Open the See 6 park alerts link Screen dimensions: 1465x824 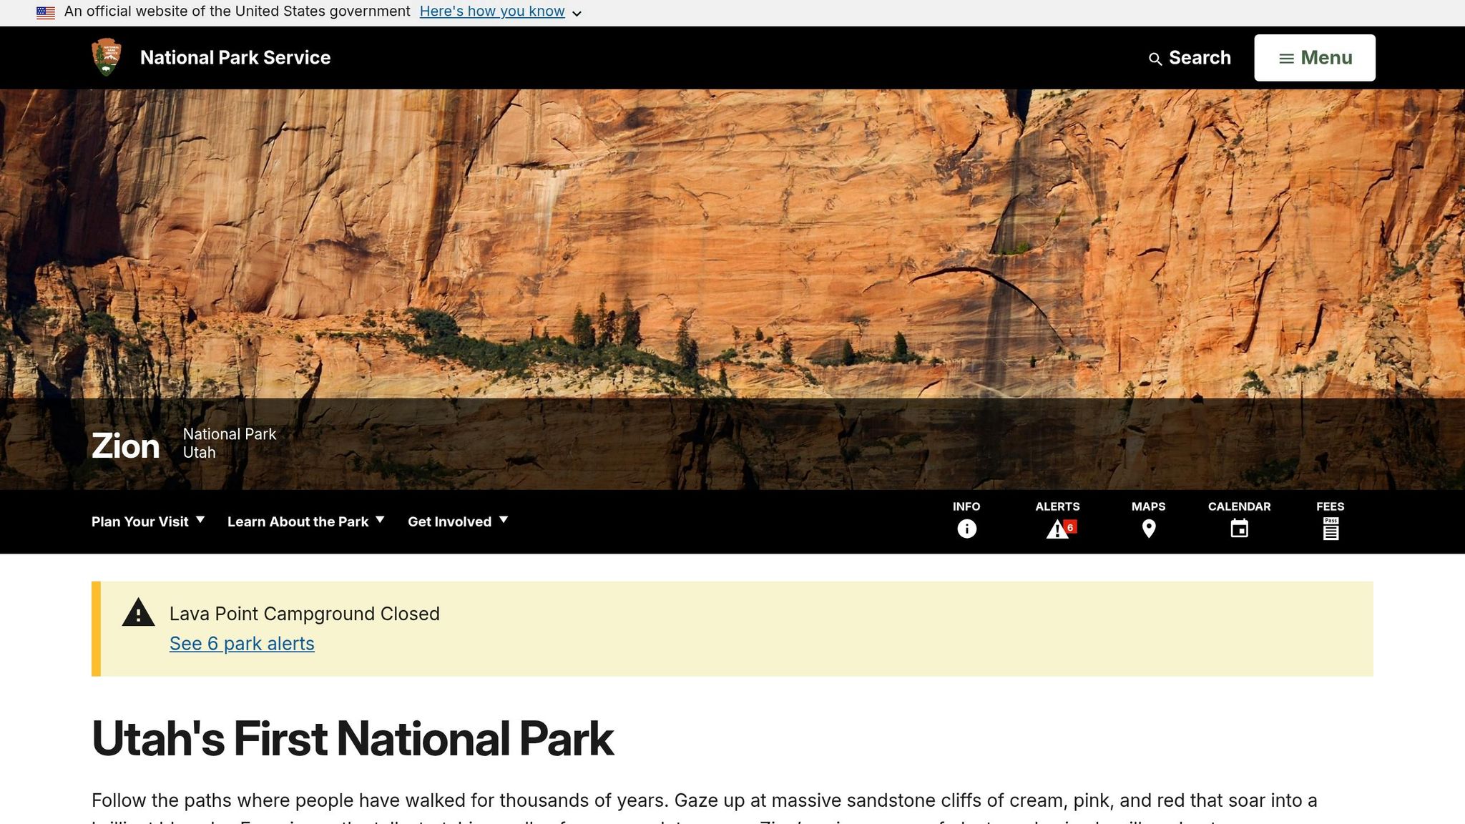pyautogui.click(x=242, y=644)
